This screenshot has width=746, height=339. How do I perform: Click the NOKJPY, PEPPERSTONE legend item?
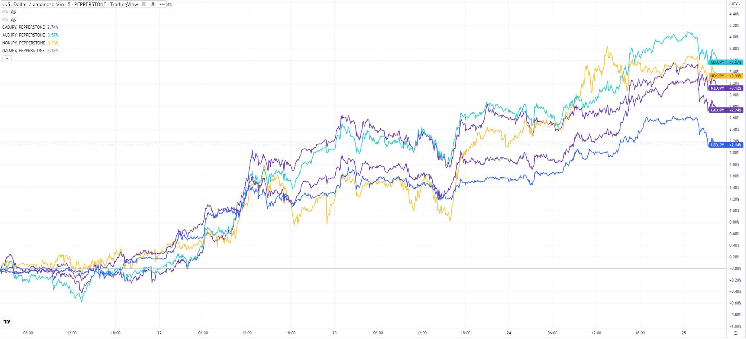(x=24, y=43)
